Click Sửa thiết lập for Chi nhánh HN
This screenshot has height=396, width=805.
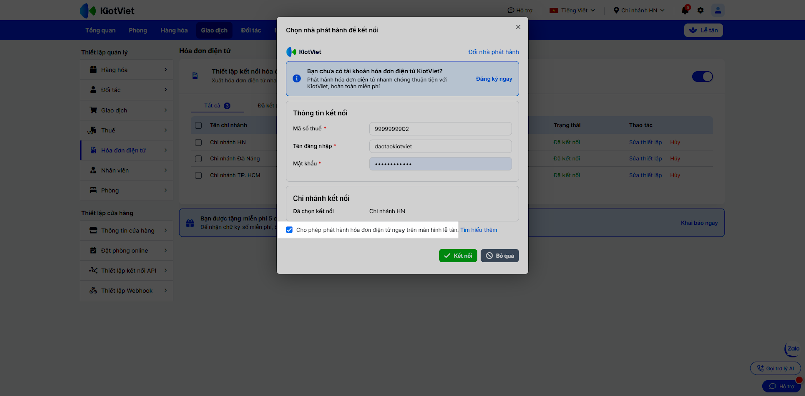tap(646, 142)
